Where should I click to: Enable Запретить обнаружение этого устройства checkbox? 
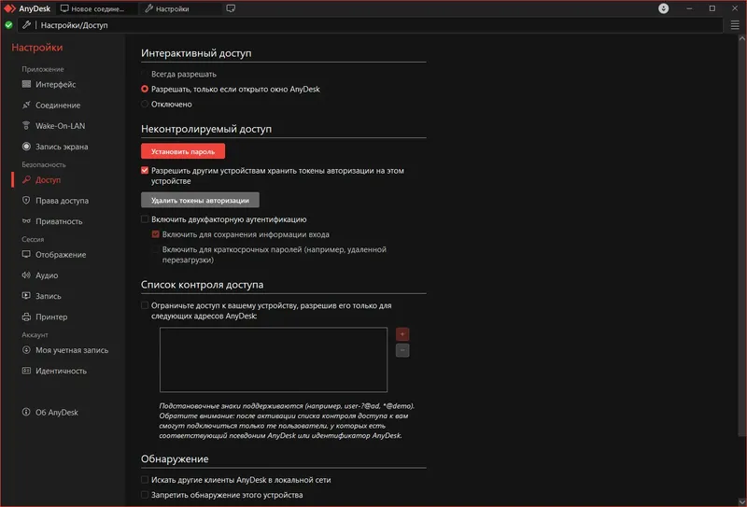(x=145, y=495)
